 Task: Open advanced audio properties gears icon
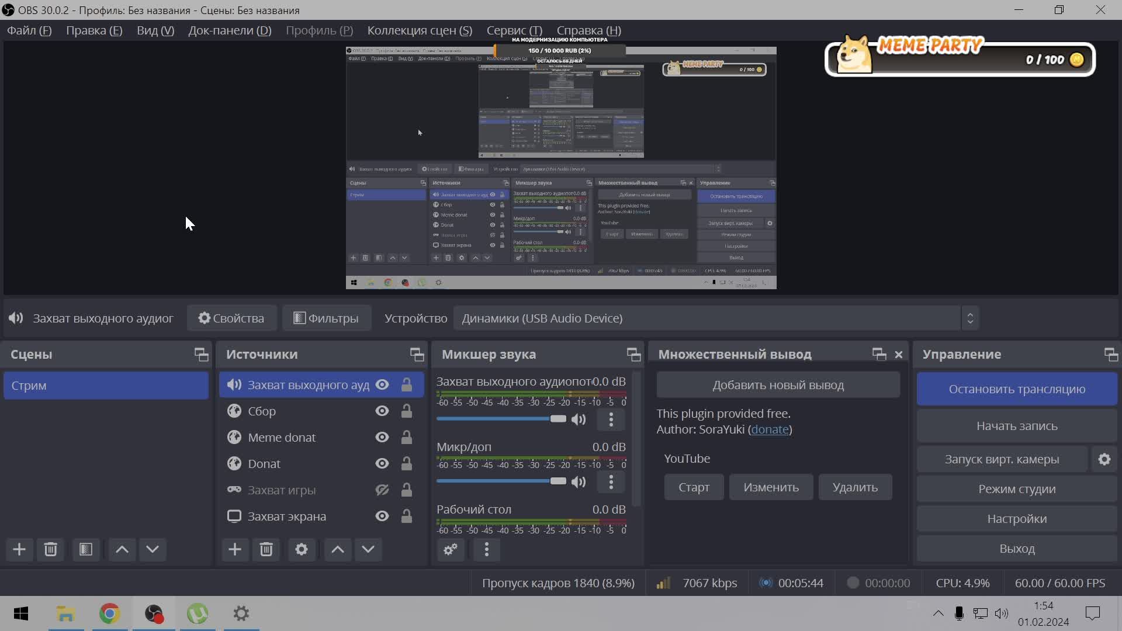450,549
